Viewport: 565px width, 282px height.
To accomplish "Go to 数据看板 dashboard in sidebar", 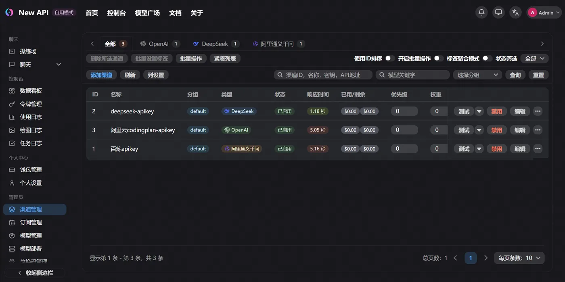I will [35, 91].
